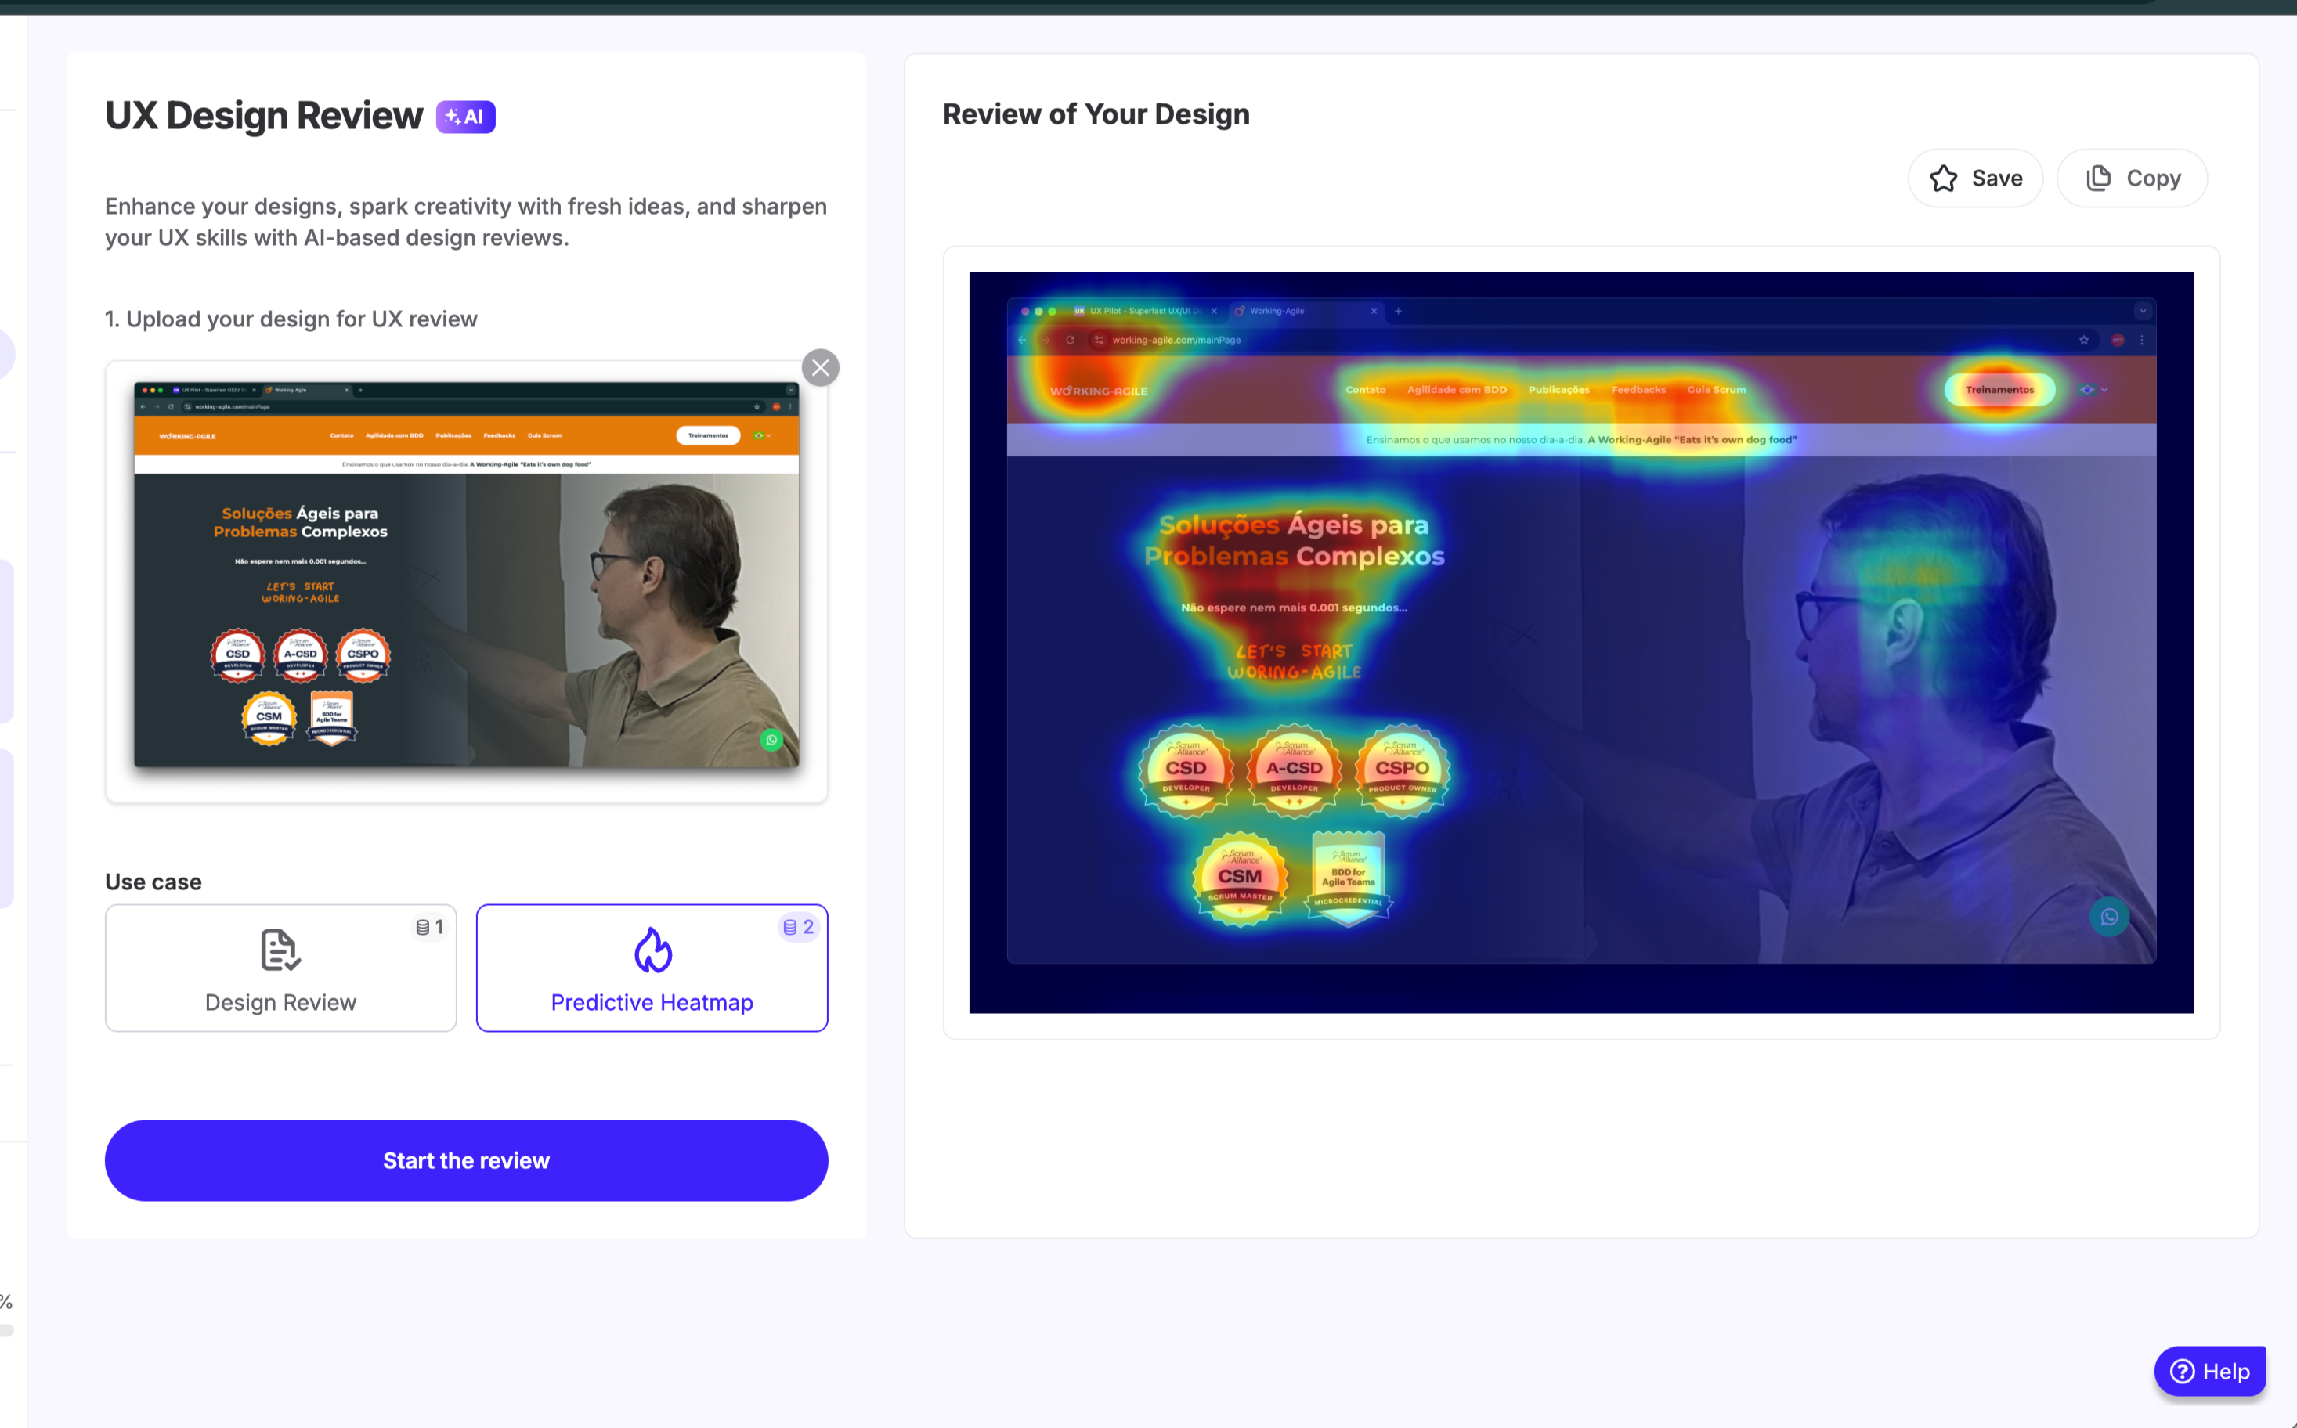The image size is (2297, 1428).
Task: Click the Treinamentos pill in heatmap
Action: 1999,390
